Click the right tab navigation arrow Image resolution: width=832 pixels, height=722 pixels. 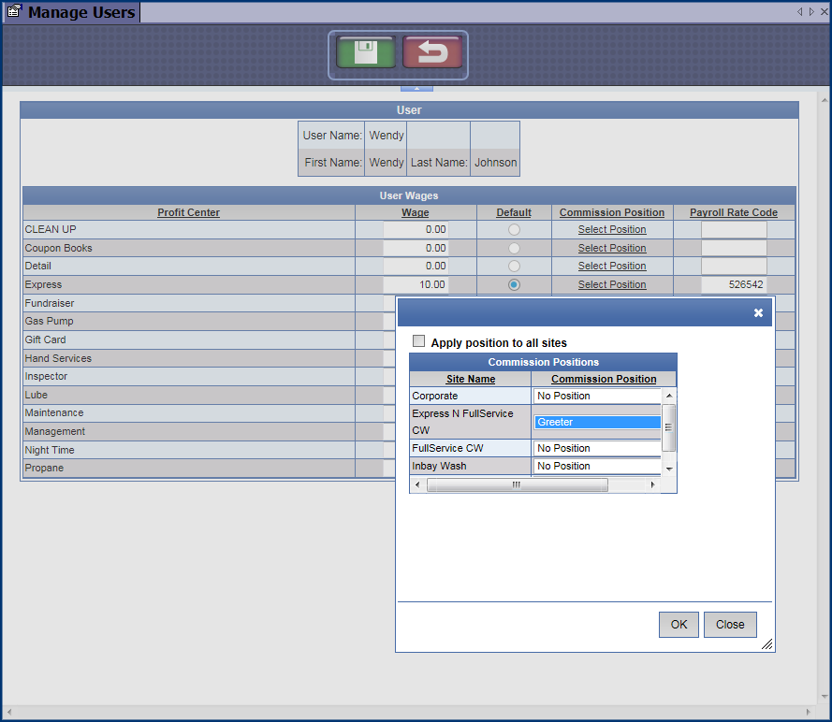pyautogui.click(x=810, y=12)
